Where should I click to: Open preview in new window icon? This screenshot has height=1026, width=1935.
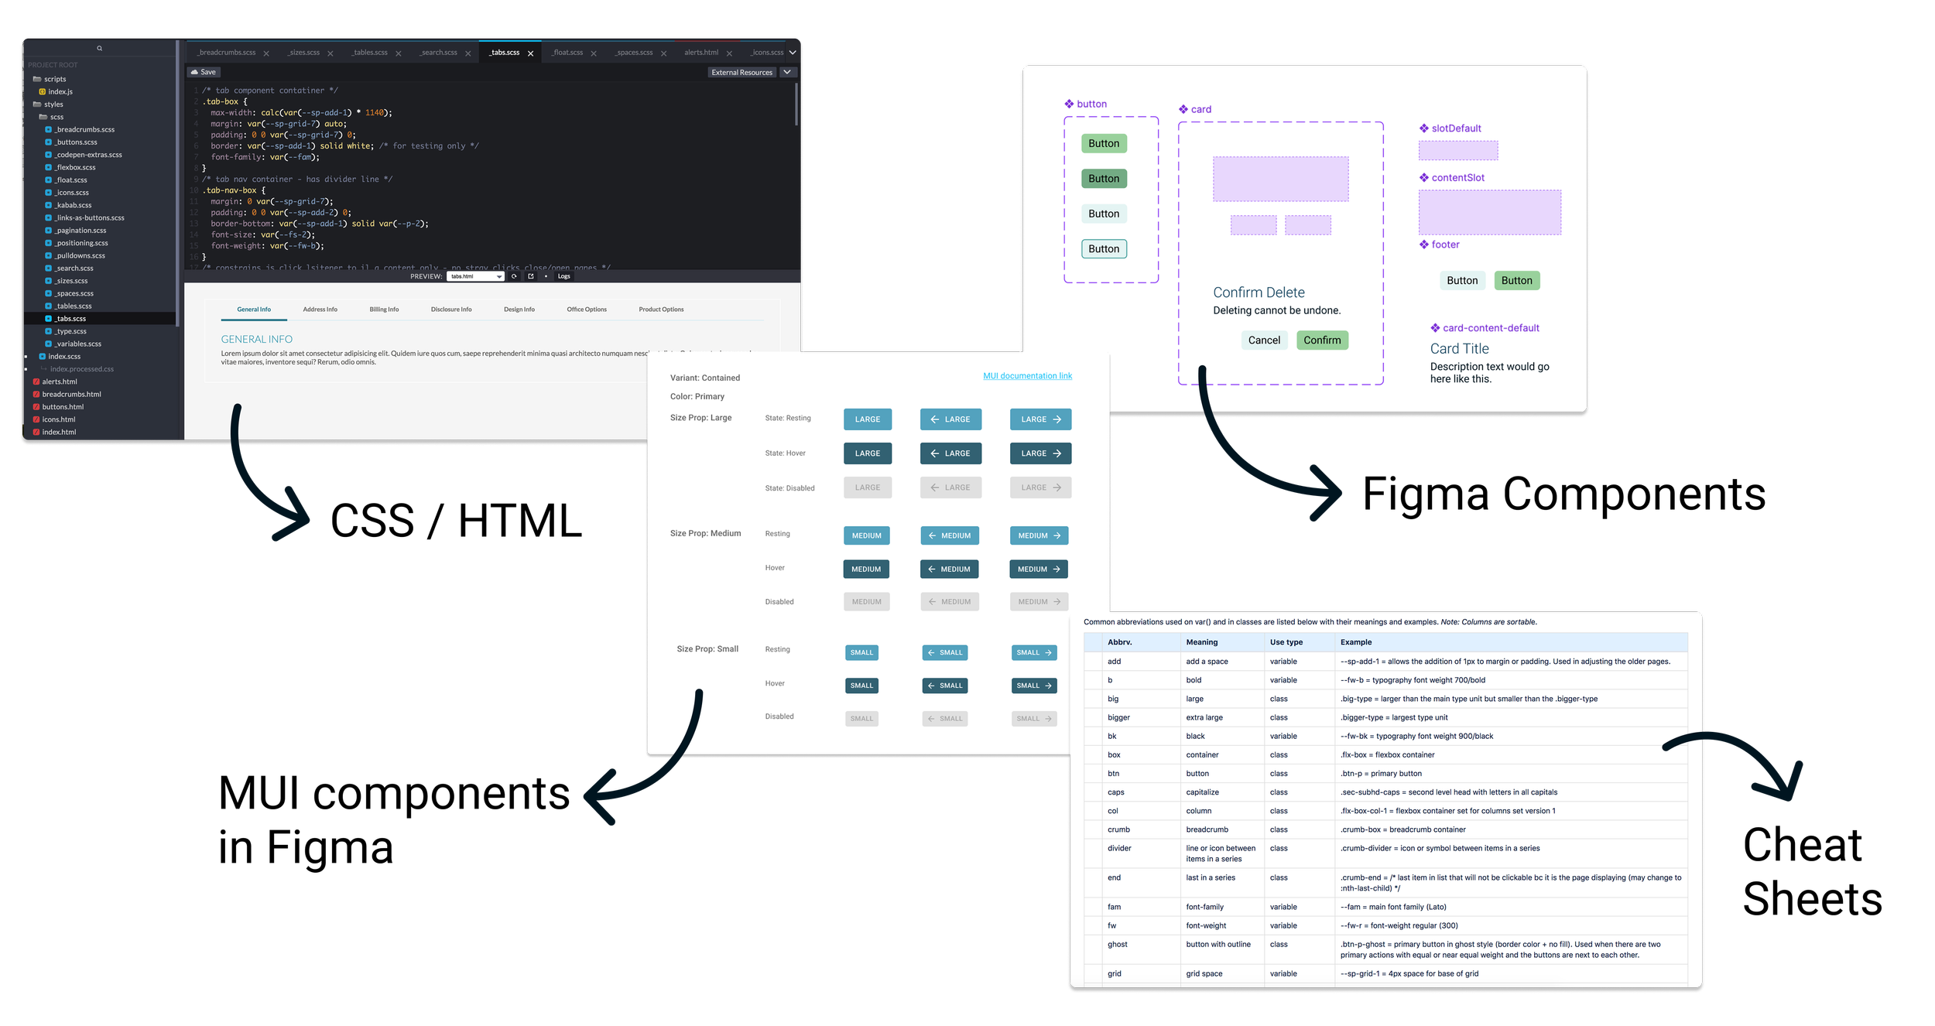pyautogui.click(x=530, y=276)
